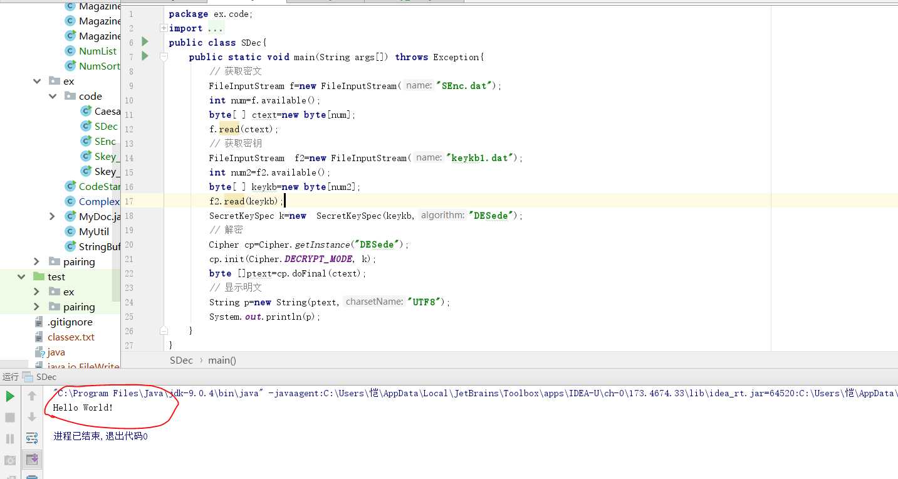
Task: Select the java item below classex.txt
Action: tap(56, 352)
